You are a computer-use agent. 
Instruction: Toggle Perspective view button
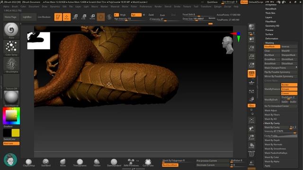click(251, 74)
